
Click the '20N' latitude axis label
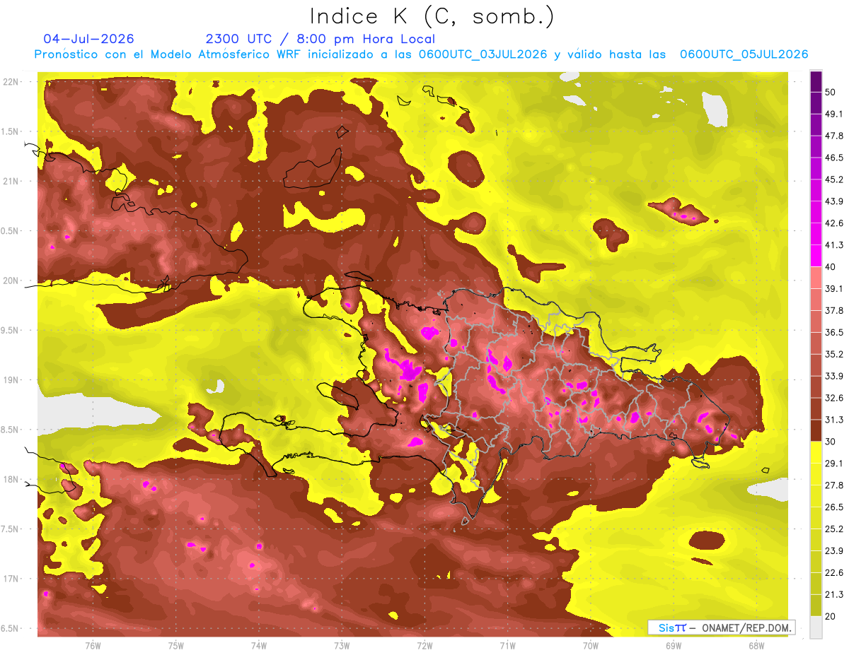coord(11,281)
